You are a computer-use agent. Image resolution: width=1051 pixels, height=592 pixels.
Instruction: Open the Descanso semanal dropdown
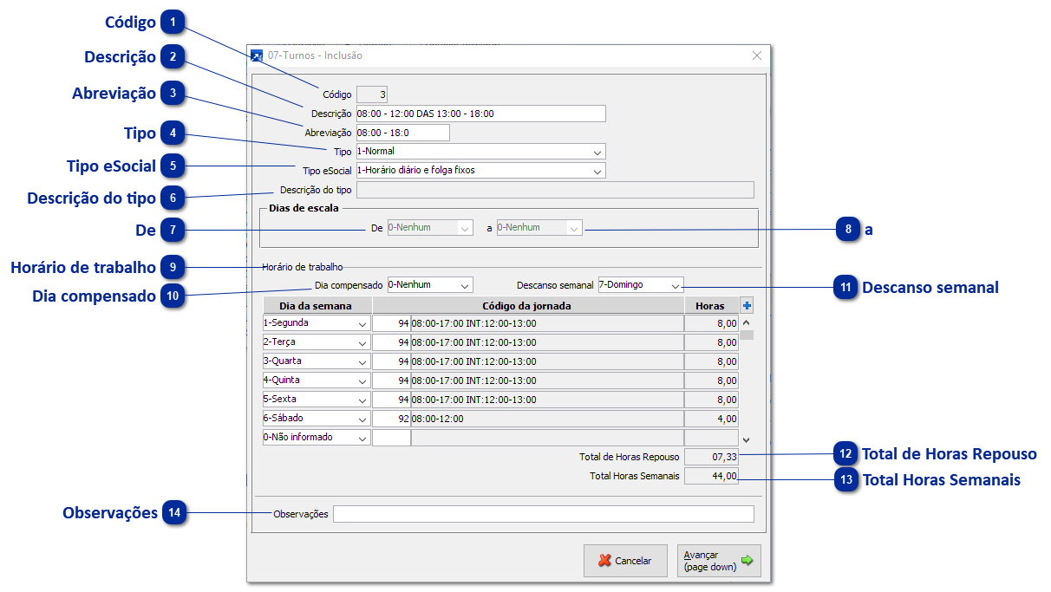click(641, 284)
